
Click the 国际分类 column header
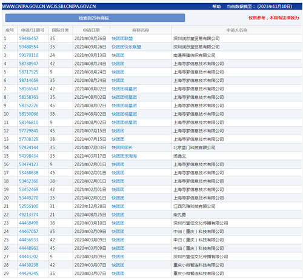coord(60,30)
